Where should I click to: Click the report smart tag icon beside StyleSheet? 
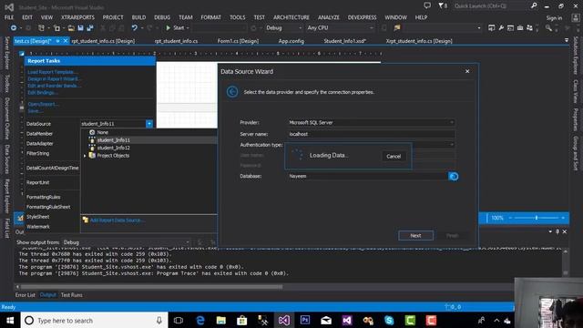click(x=20, y=218)
